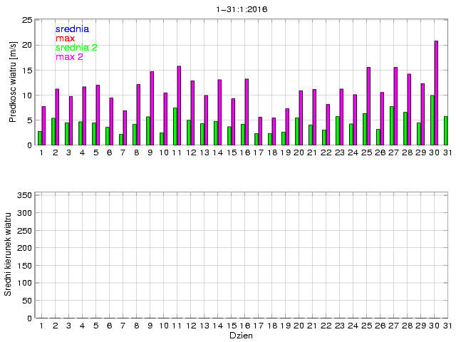Screen dimensions: 456x342
Task: Click day 16 tick label under lower chart
Action: click(x=244, y=326)
